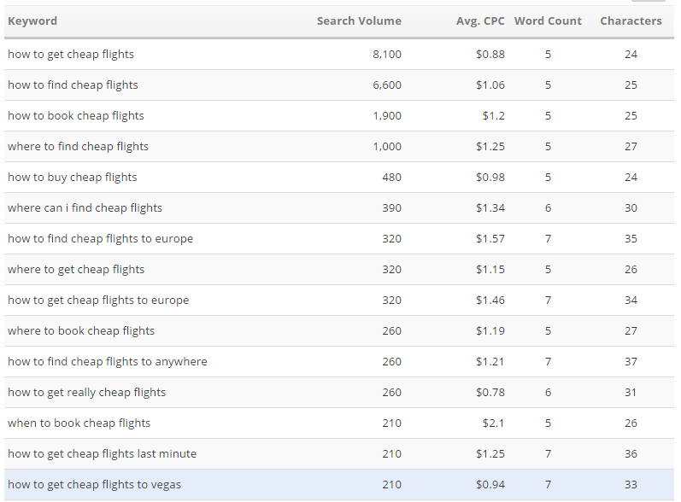Select keyword 'how to find cheap flights'

[x=73, y=85]
